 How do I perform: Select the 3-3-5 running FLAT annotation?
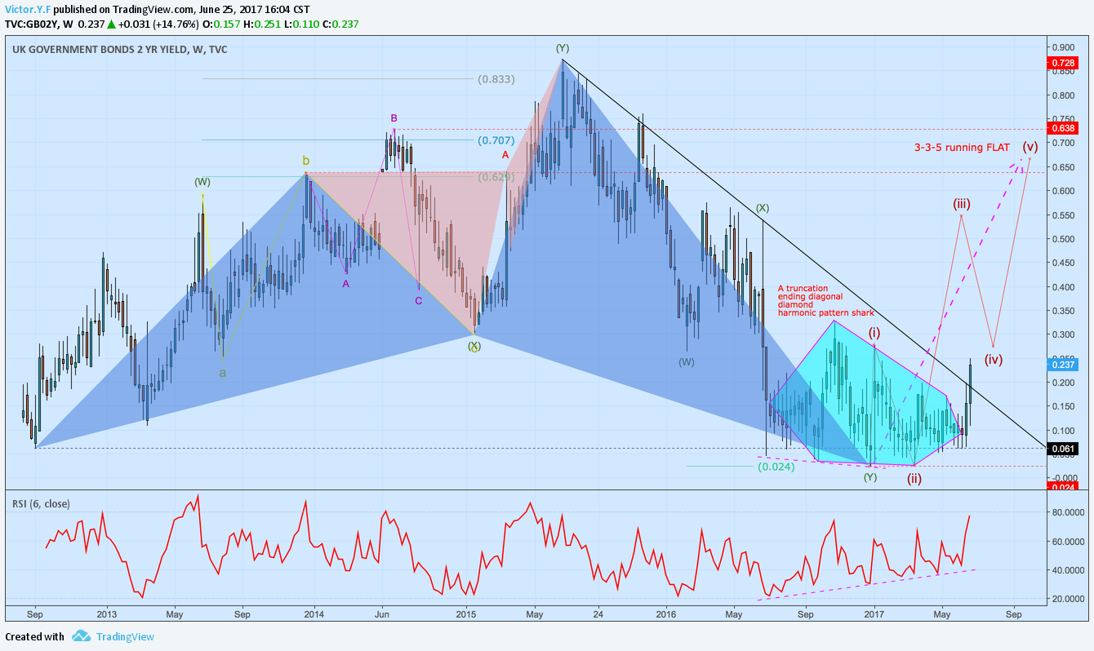[962, 148]
